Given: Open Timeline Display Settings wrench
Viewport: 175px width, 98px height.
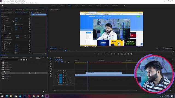Looking at the screenshot, I should point(68,62).
